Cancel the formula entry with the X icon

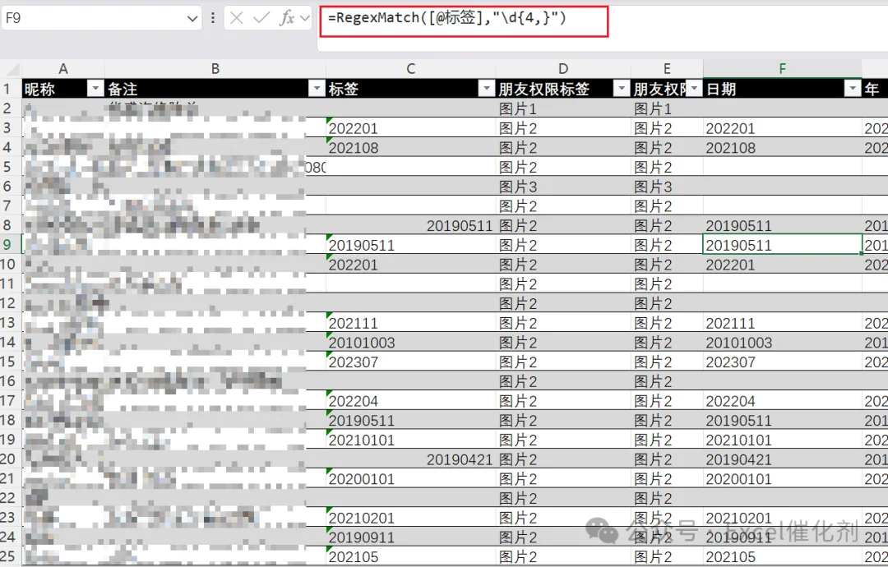(x=237, y=18)
